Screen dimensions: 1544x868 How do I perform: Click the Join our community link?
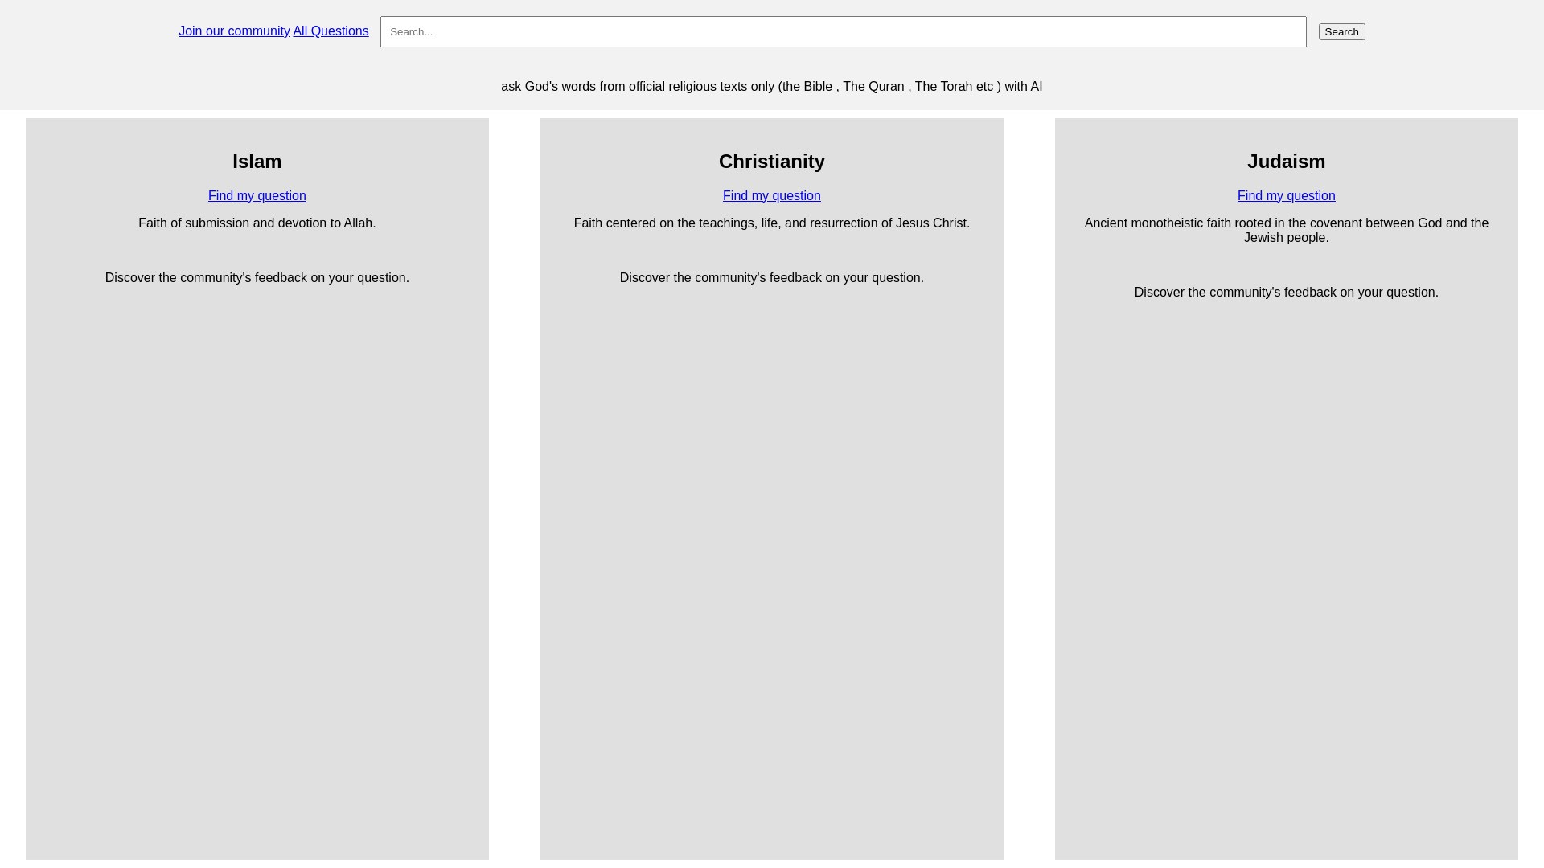(x=234, y=31)
